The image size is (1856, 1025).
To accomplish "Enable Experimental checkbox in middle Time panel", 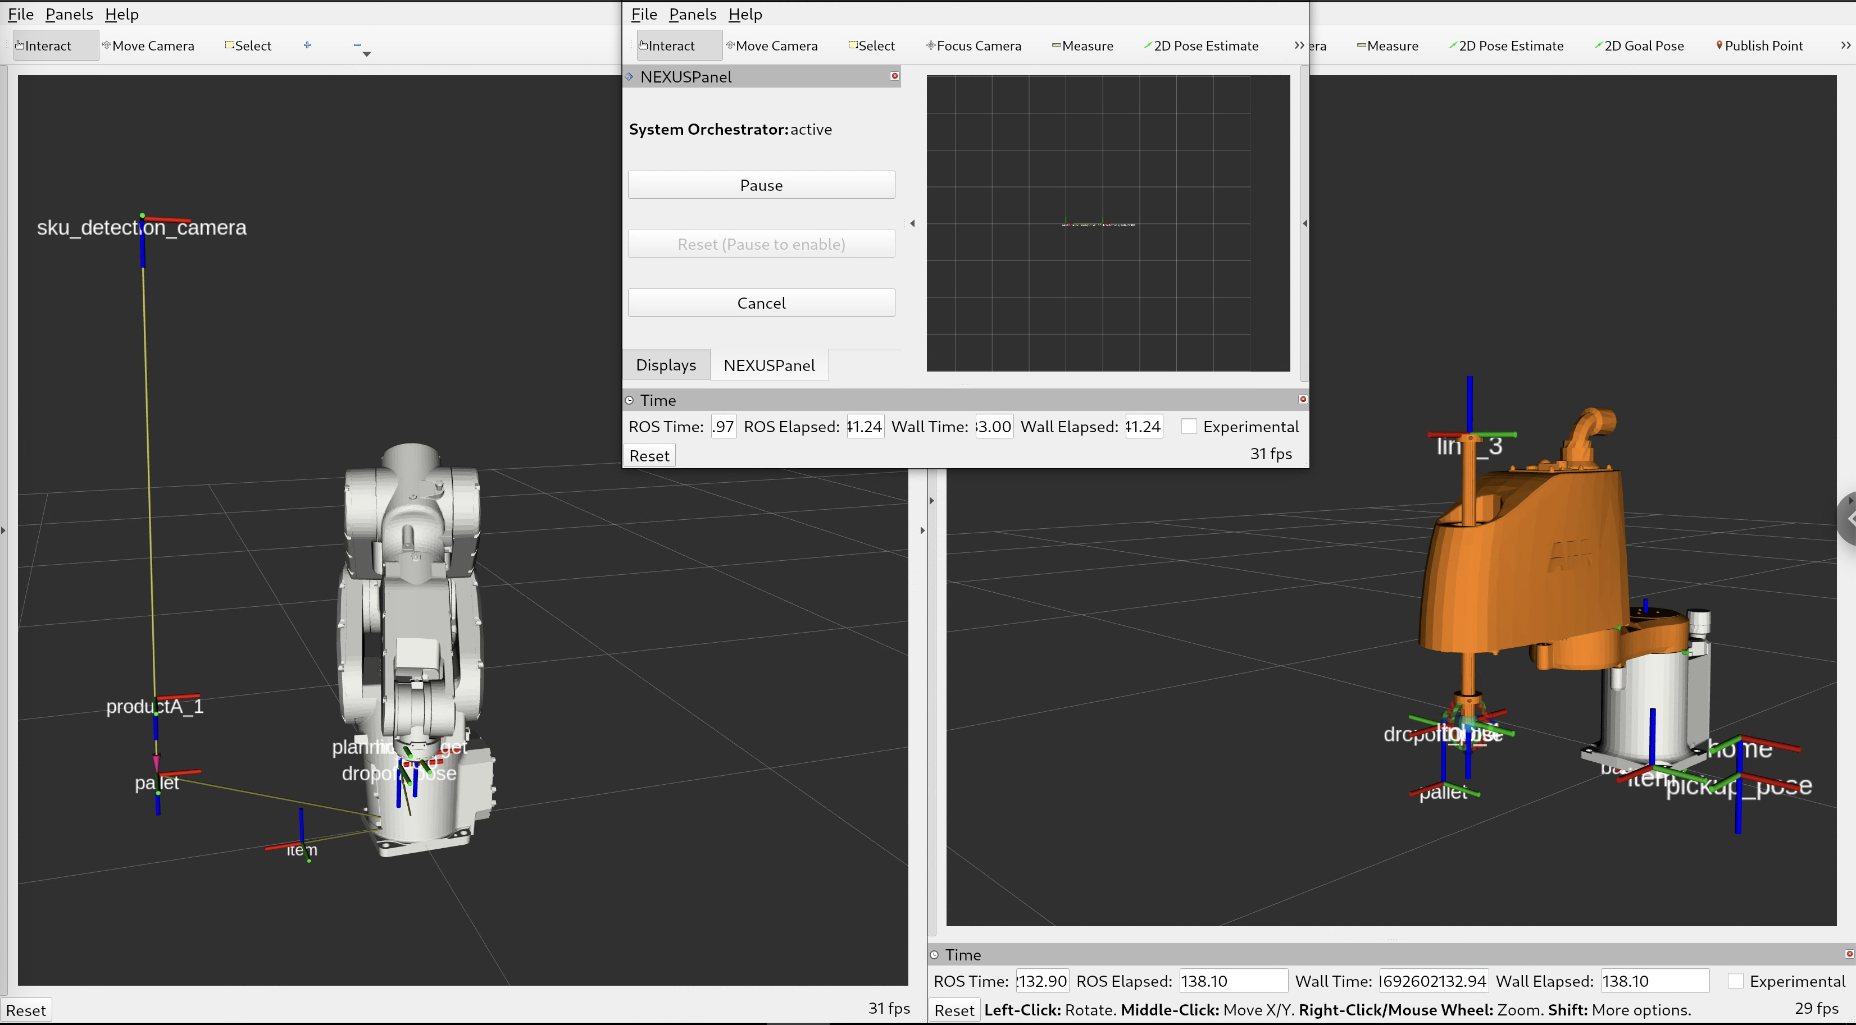I will (1189, 427).
